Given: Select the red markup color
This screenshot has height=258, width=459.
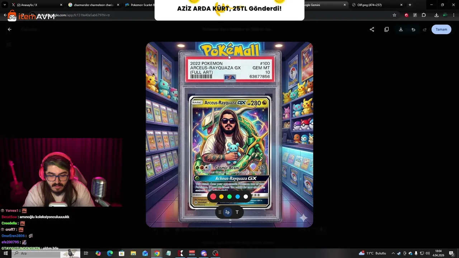Looking at the screenshot, I should (x=213, y=196).
